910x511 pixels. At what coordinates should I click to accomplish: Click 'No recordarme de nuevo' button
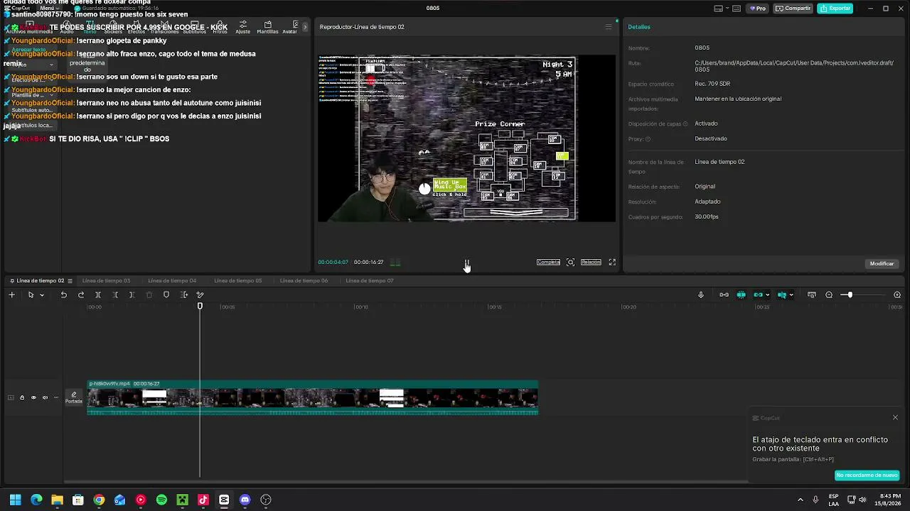coord(867,475)
